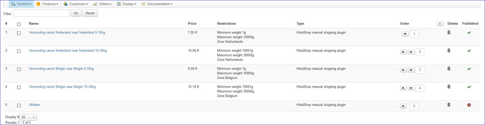
Task: Tick the checkbox for Afhalen row
Action: (x=19, y=105)
